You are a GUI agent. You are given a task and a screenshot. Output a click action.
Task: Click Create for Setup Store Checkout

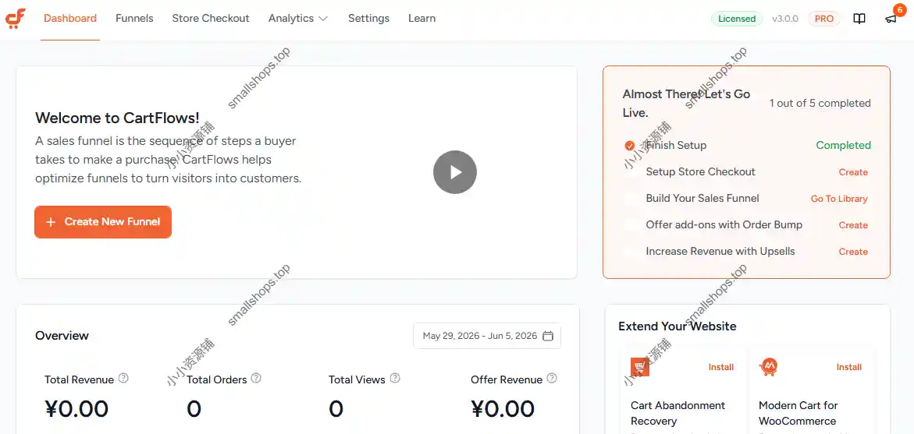pyautogui.click(x=853, y=172)
